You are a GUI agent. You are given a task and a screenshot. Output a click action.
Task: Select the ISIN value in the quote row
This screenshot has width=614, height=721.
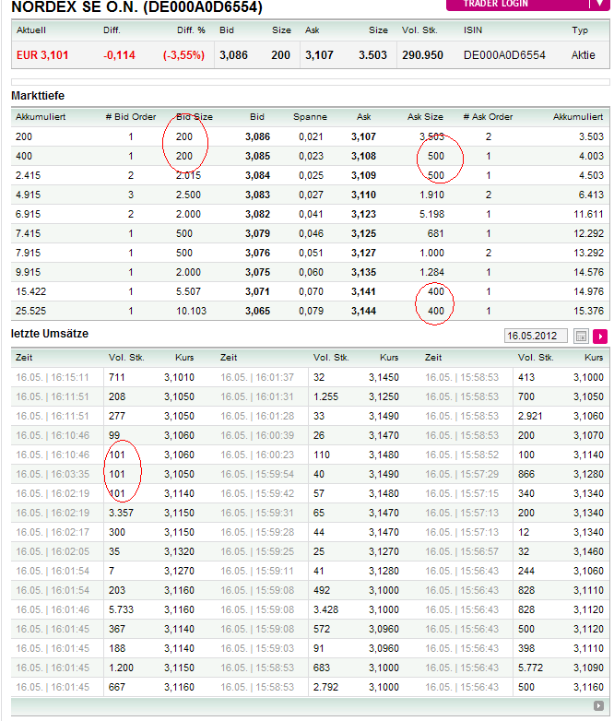click(x=504, y=55)
